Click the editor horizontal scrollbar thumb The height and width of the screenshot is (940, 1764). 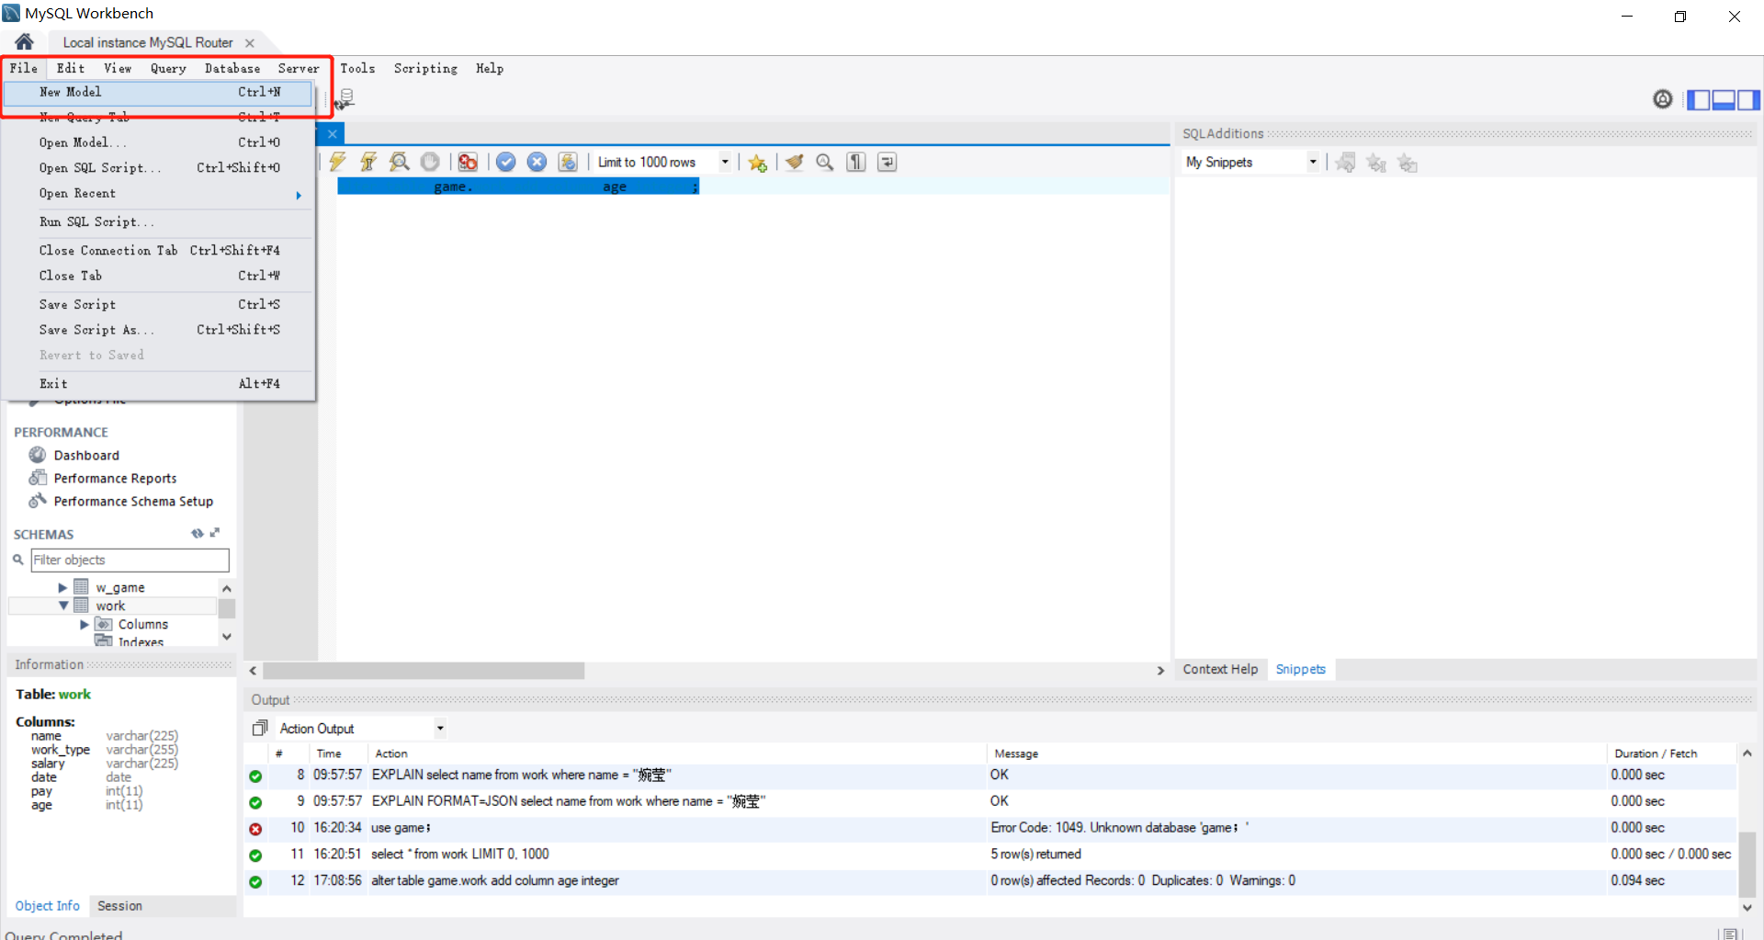[x=424, y=671]
